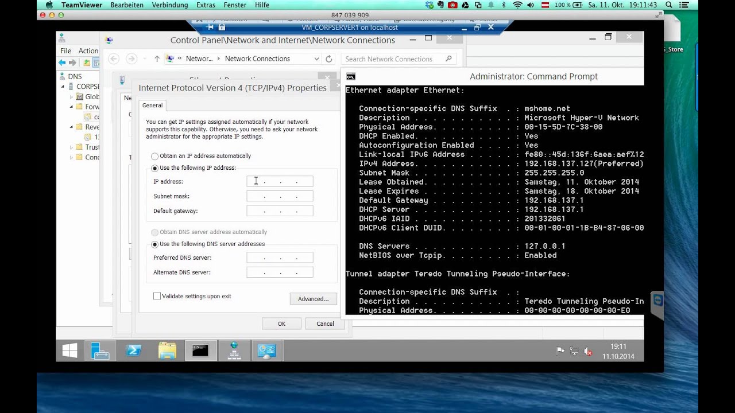The width and height of the screenshot is (735, 413).
Task: Click Network Connections breadcrumb in address bar
Action: 257,59
